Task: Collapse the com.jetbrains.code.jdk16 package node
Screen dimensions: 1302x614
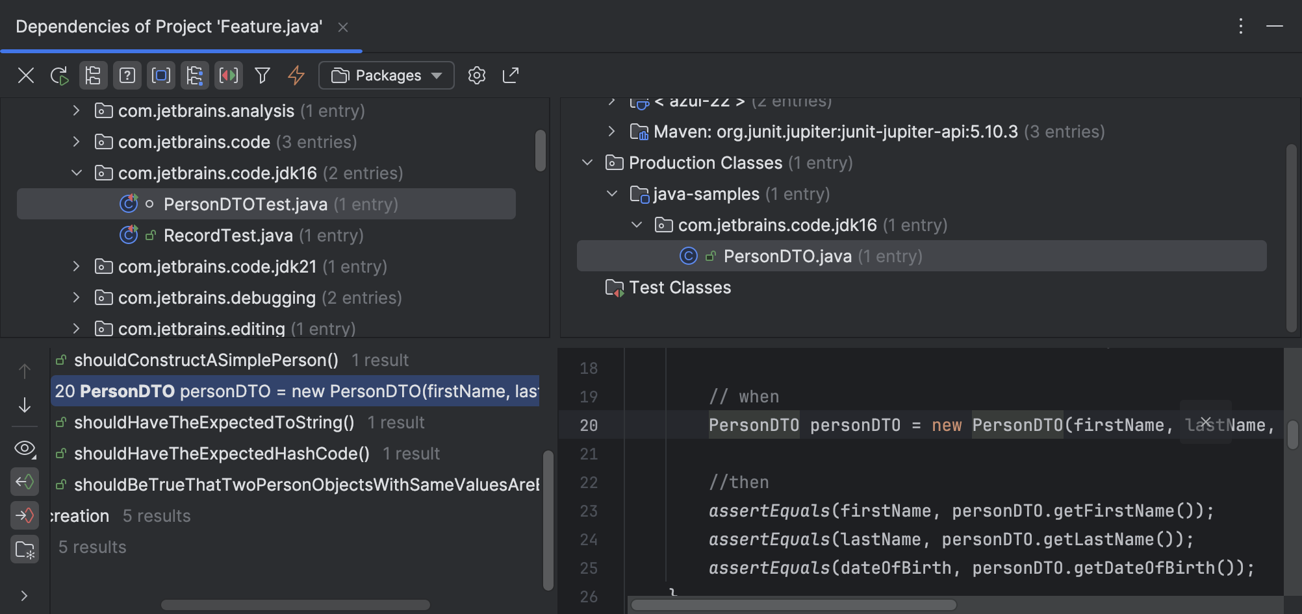Action: click(76, 173)
